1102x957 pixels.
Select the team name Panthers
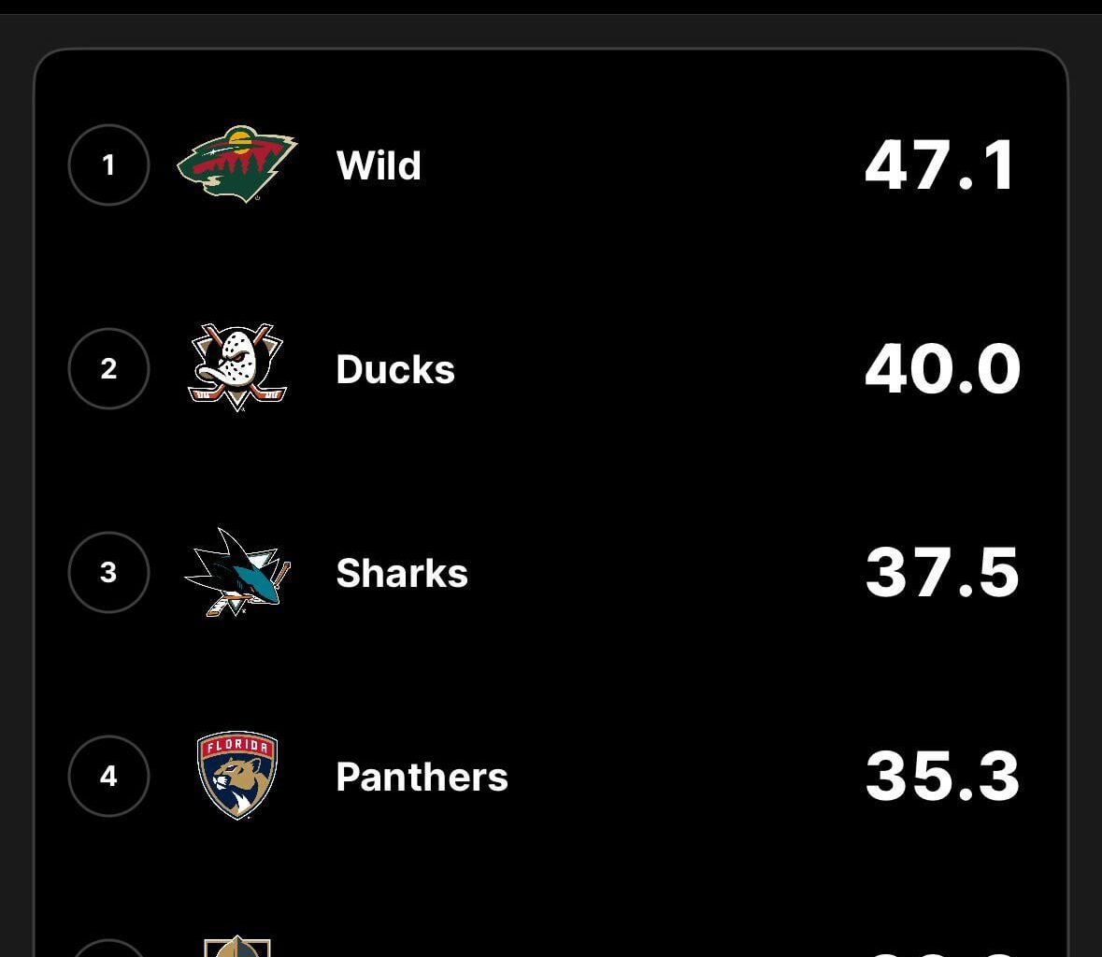pos(421,776)
